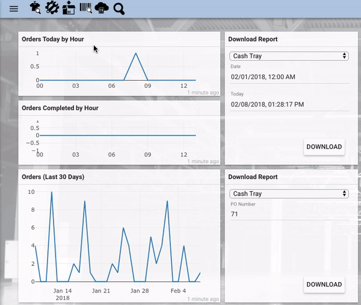Open the hamburger navigation menu

coord(14,9)
